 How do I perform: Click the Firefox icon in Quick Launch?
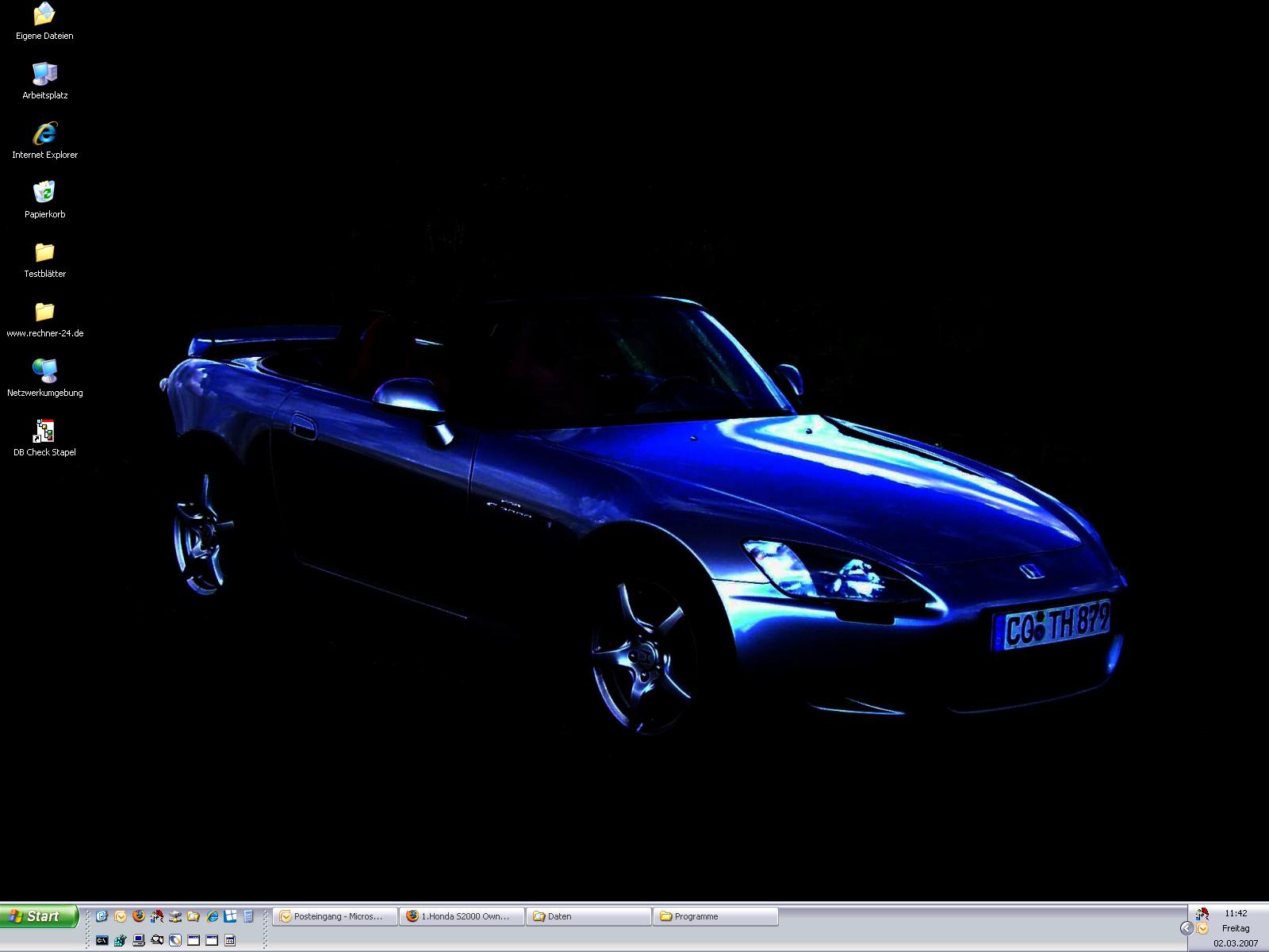click(x=139, y=916)
